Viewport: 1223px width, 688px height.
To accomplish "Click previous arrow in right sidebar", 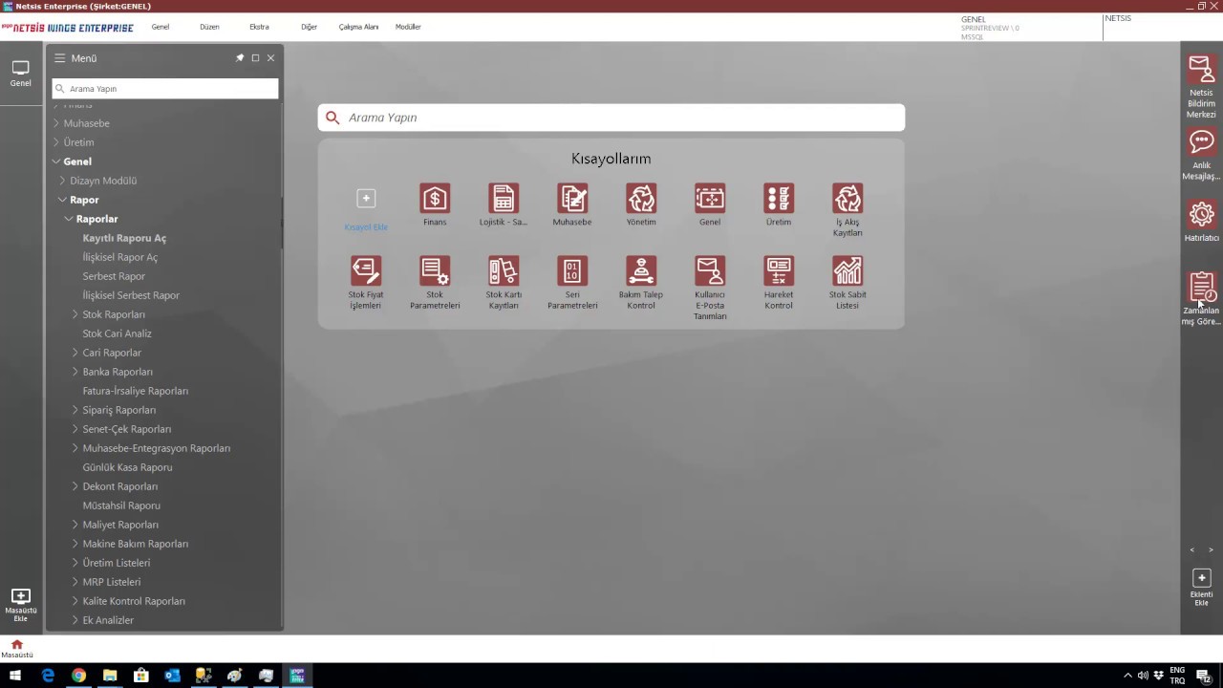I will tap(1191, 550).
